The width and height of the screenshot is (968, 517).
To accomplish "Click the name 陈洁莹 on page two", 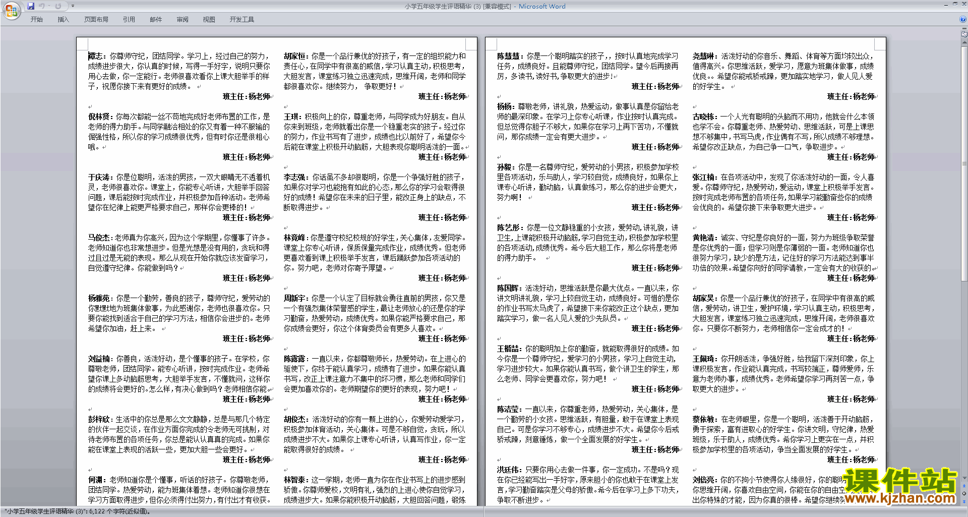I will (509, 409).
